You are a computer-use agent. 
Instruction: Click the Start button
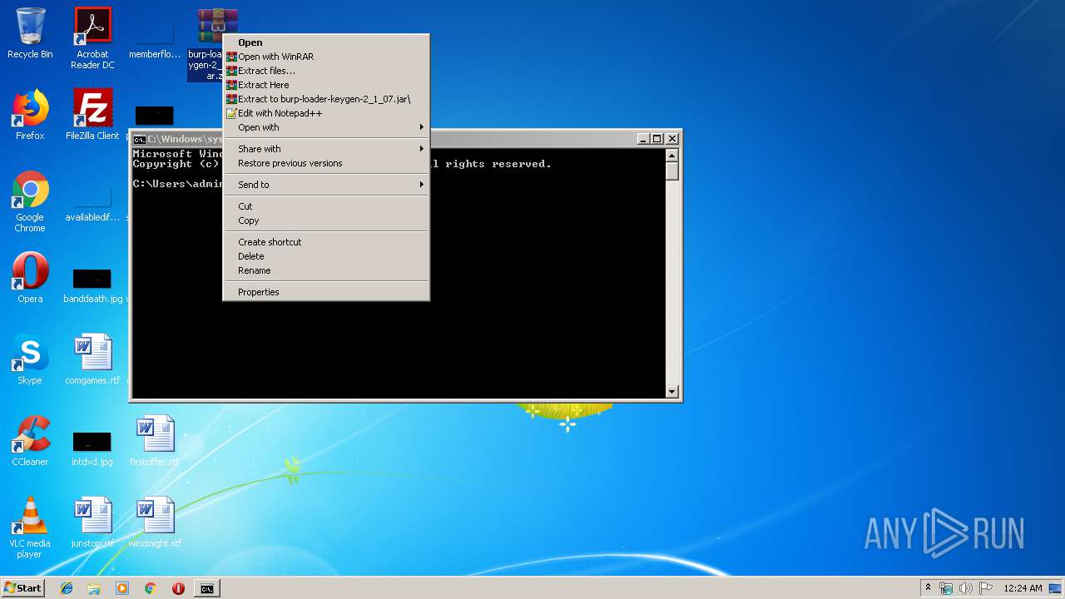pyautogui.click(x=23, y=588)
